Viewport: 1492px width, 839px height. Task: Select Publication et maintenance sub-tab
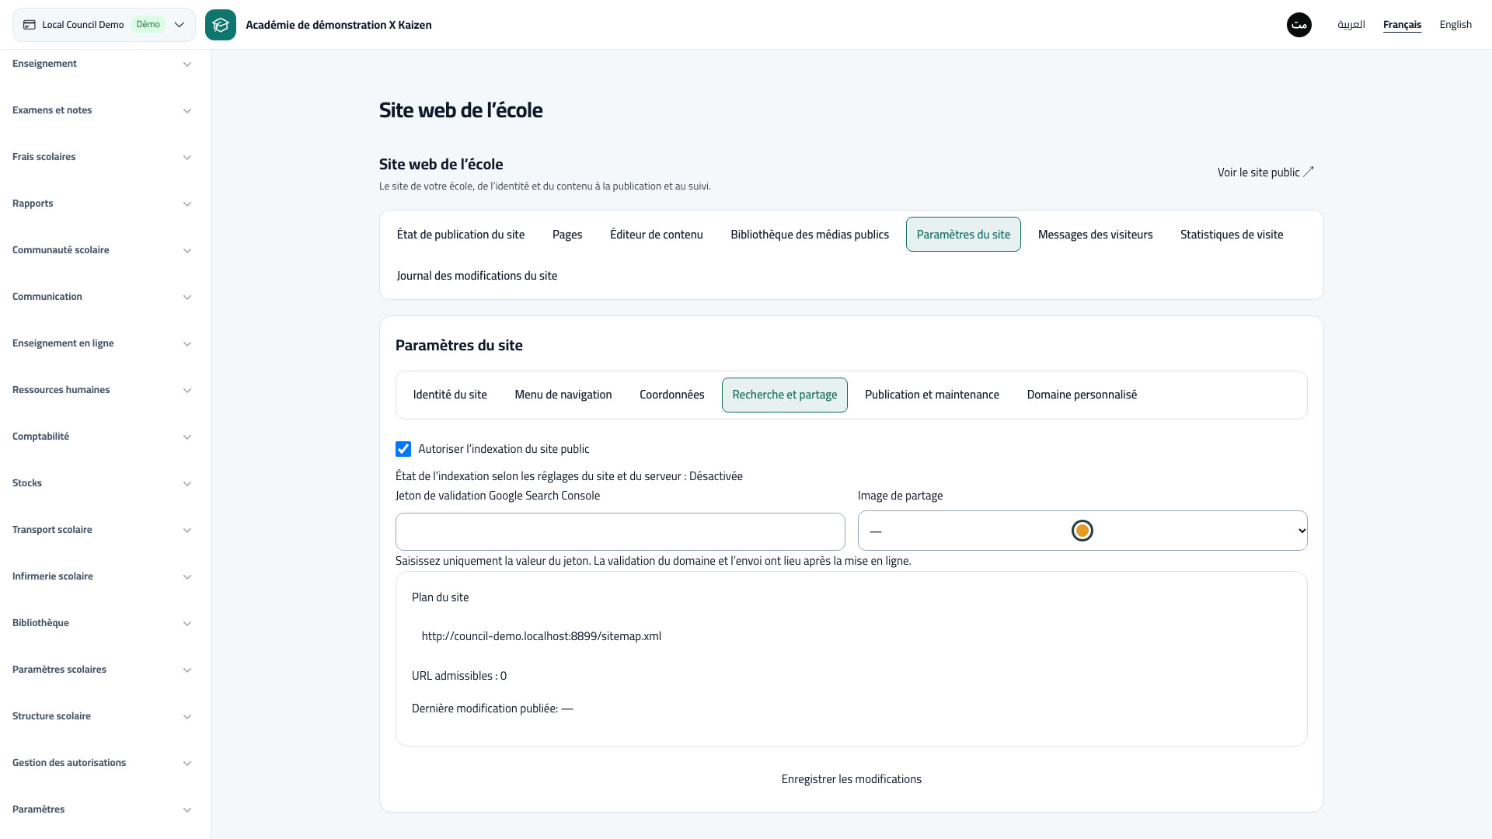pos(932,395)
